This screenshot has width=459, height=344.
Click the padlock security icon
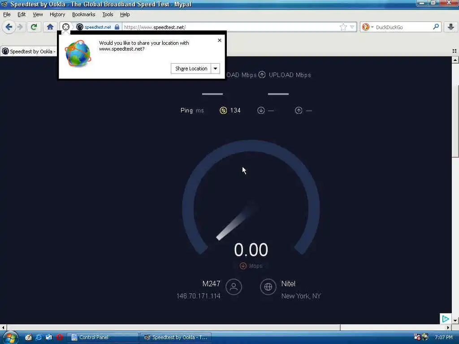tap(117, 27)
